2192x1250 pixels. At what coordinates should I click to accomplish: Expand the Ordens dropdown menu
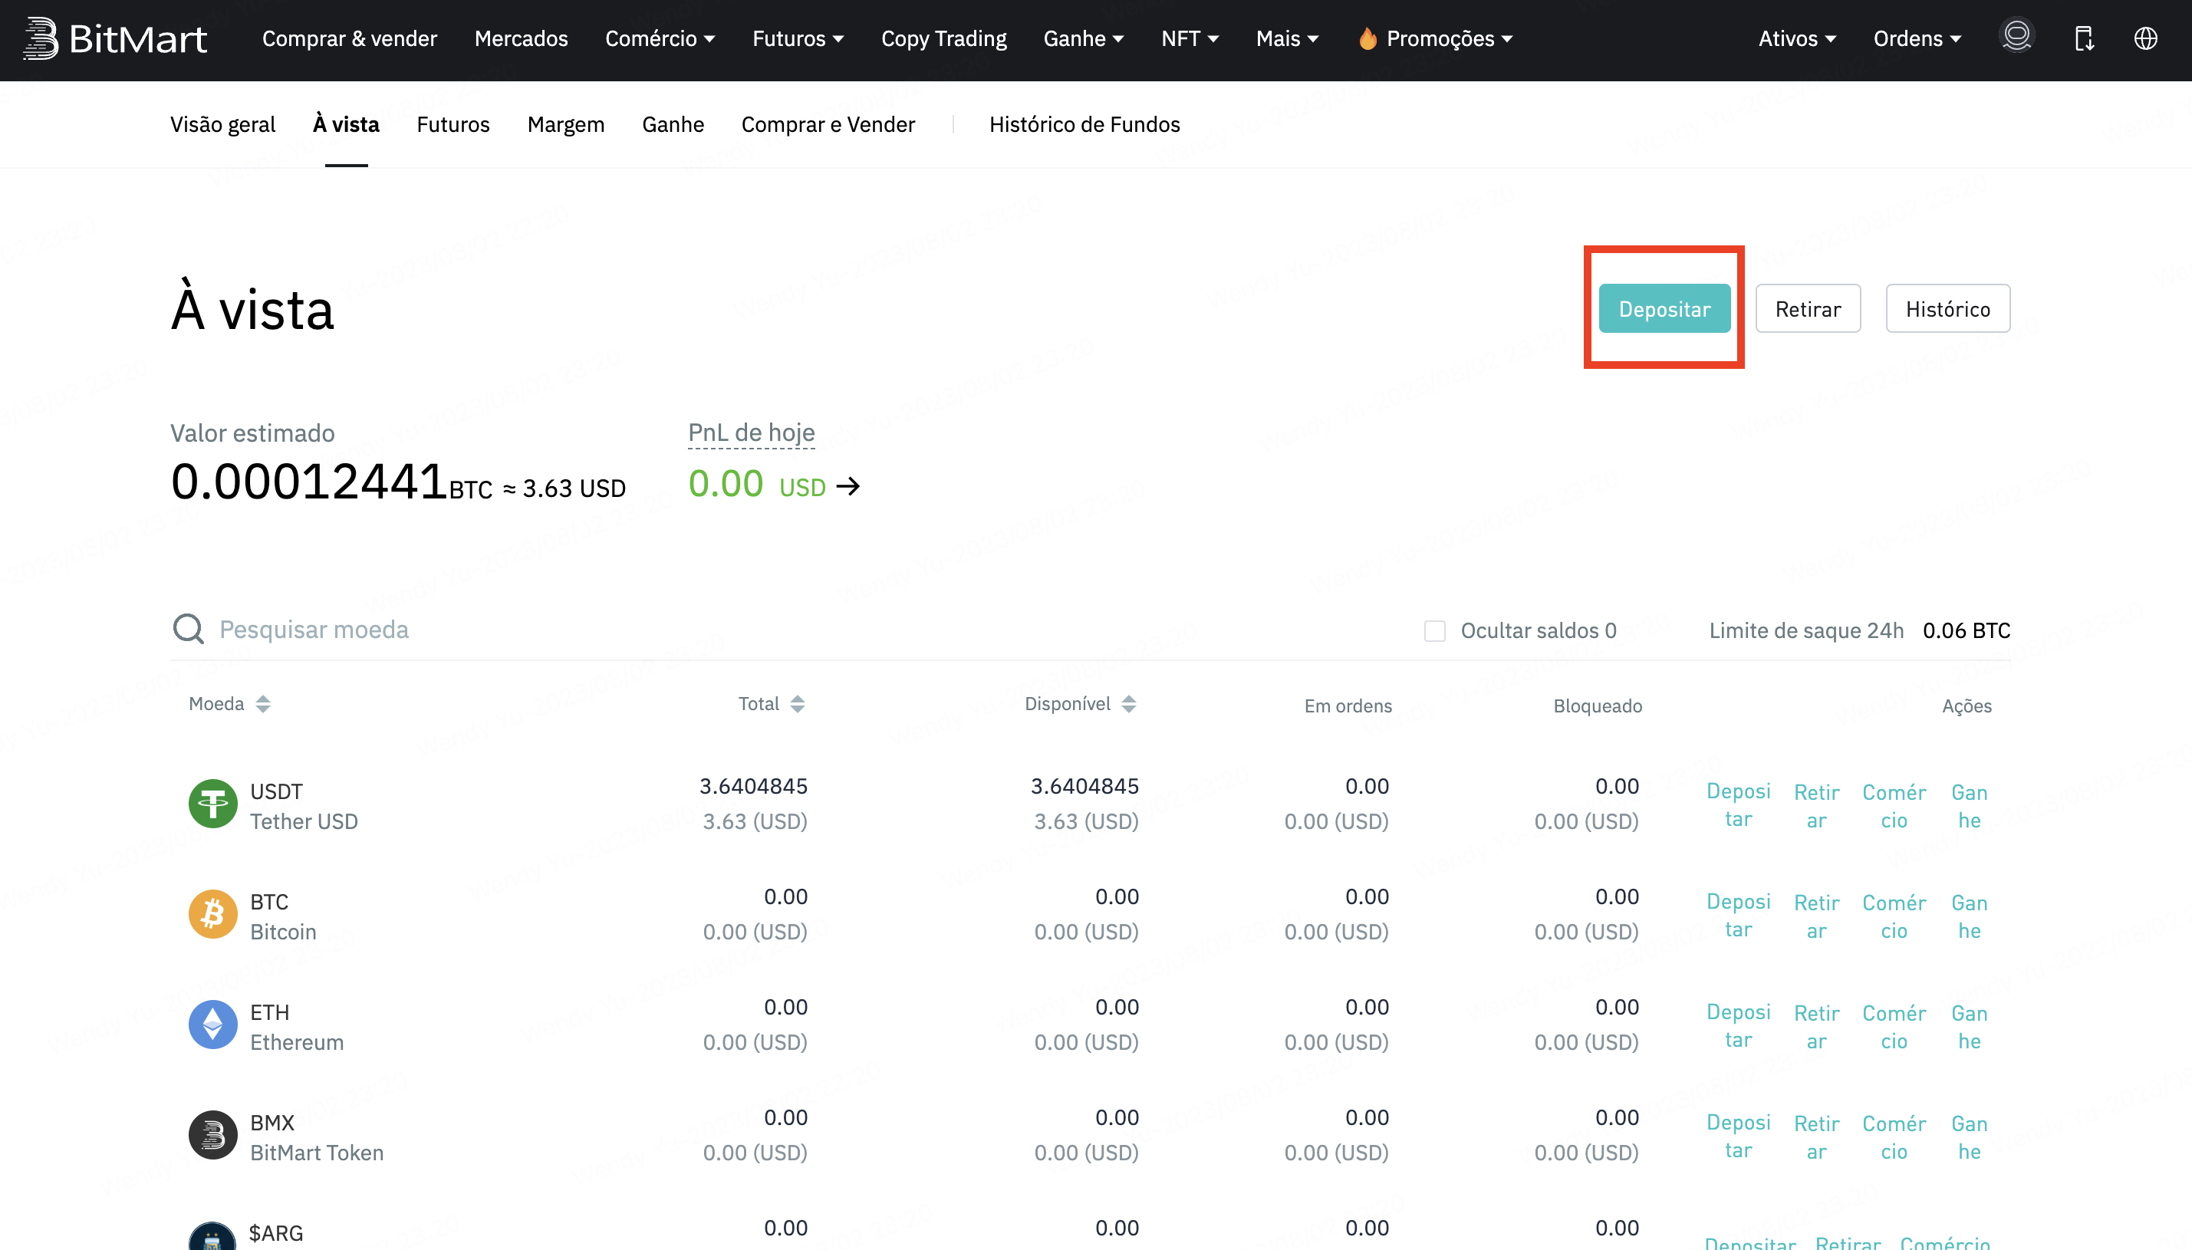(1917, 38)
